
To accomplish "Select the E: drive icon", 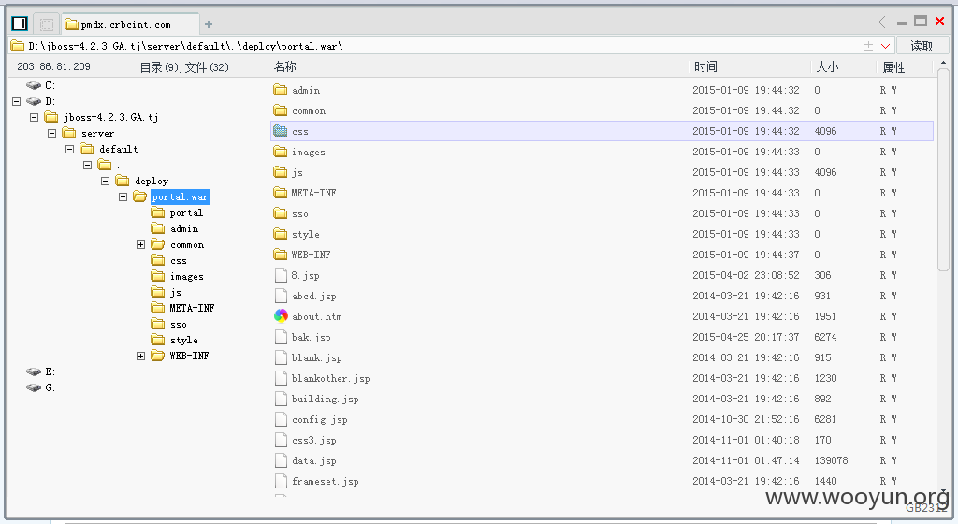I will 34,371.
